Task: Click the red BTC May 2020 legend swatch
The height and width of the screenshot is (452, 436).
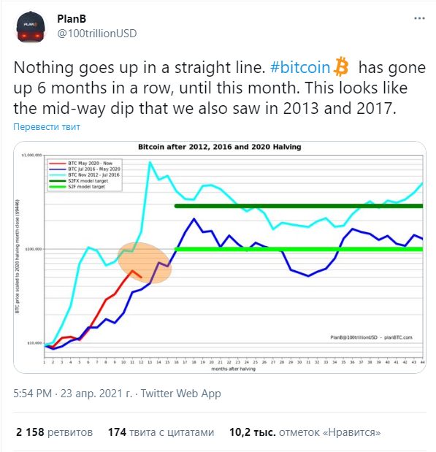Action: coord(58,163)
